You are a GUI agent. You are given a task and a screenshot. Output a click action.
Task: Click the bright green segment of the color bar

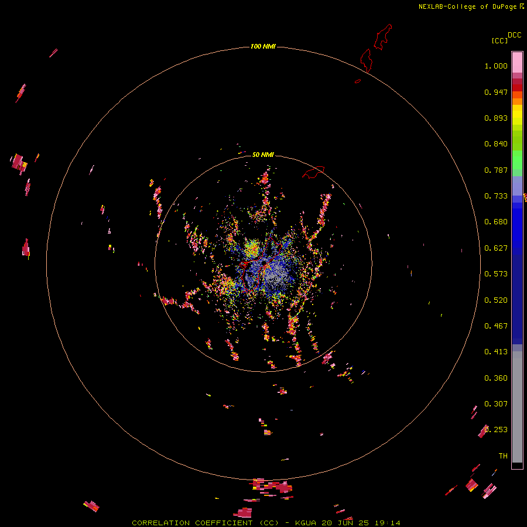point(517,160)
